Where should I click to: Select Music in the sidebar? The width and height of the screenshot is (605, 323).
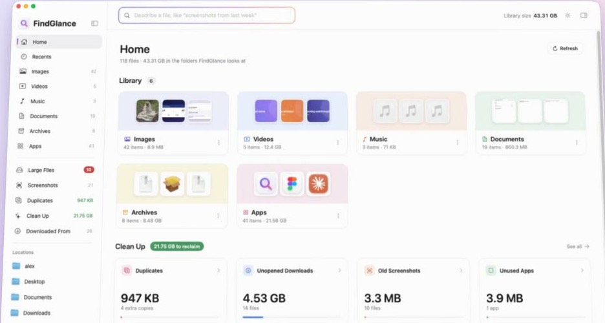point(59,101)
